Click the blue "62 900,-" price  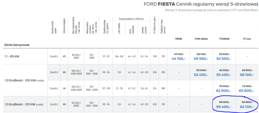coord(224,90)
